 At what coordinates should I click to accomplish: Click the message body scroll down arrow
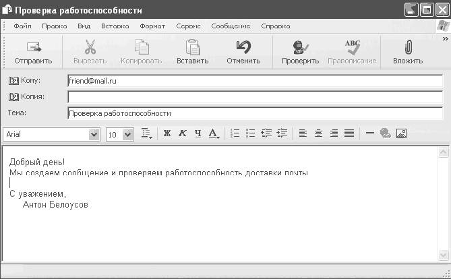point(443,255)
